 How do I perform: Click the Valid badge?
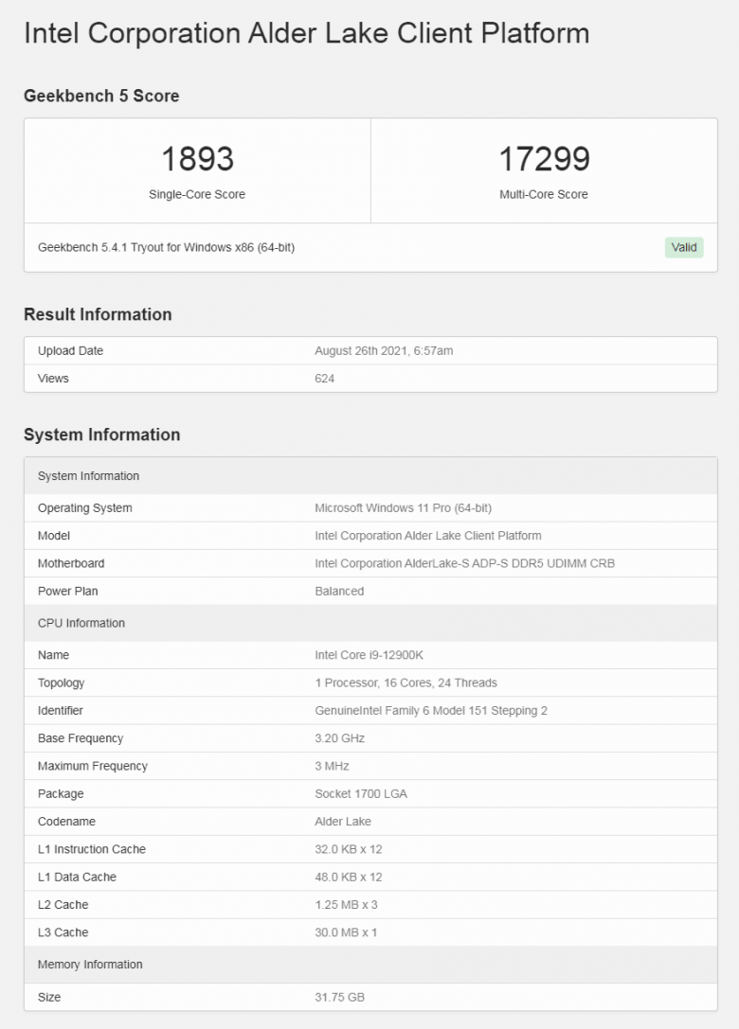(x=684, y=247)
